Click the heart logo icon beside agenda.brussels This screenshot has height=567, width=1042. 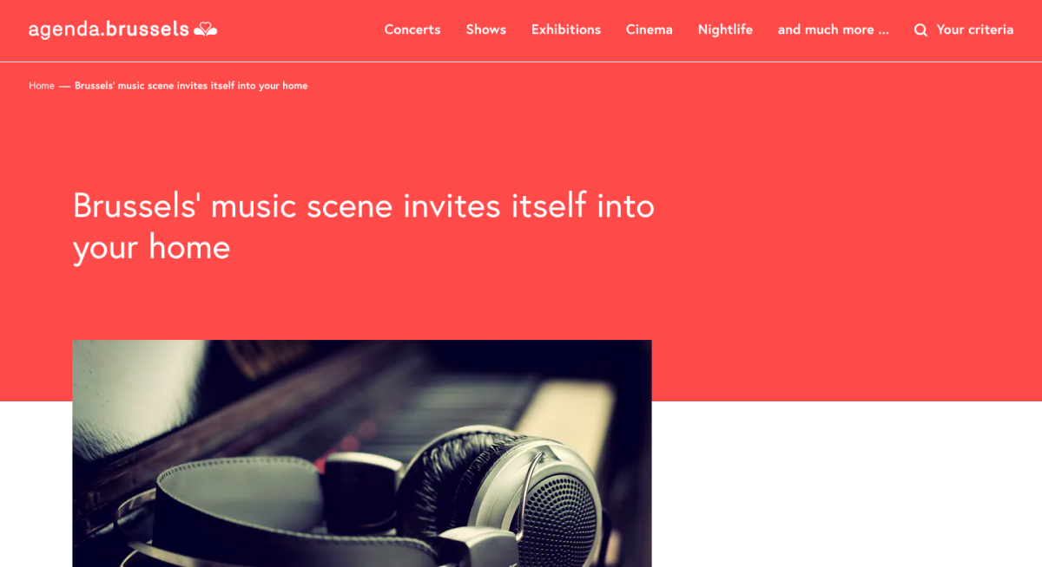tap(206, 29)
